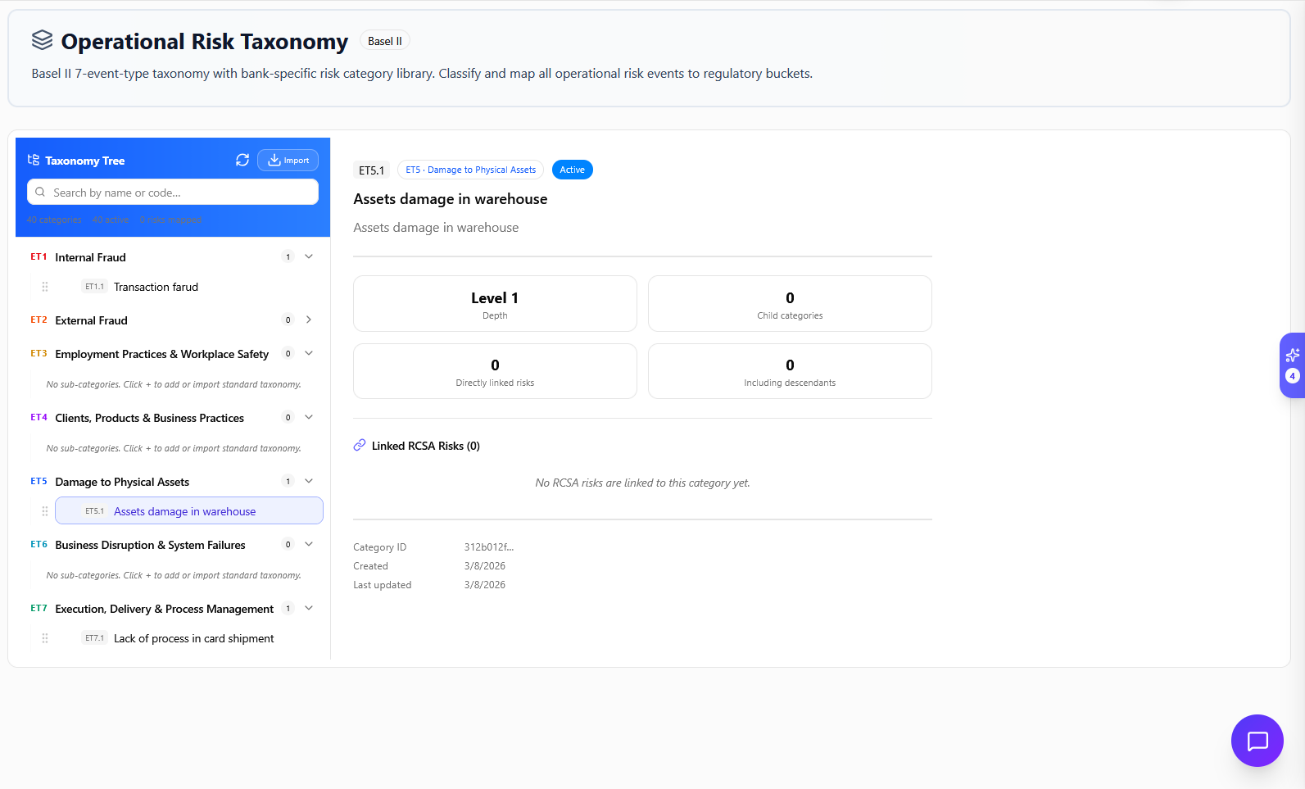Click the ET5 Damage to Physical Assets breadcrumb
Image resolution: width=1305 pixels, height=789 pixels.
point(470,170)
